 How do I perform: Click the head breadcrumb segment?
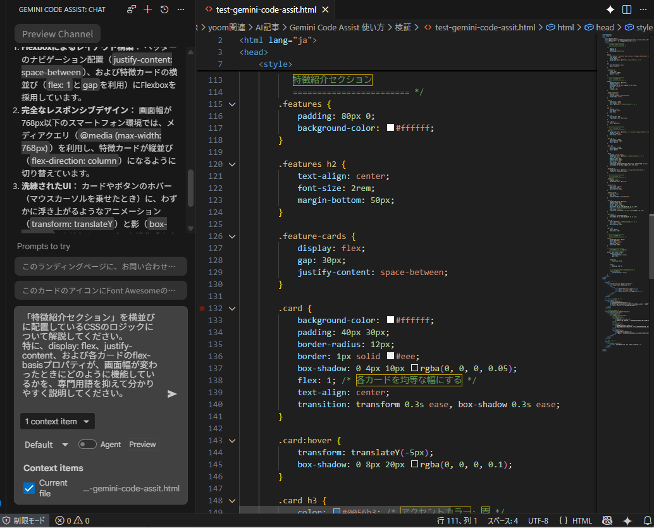tap(605, 28)
